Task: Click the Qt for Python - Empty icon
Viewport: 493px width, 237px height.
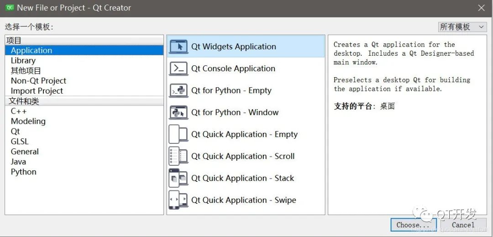Action: point(178,90)
